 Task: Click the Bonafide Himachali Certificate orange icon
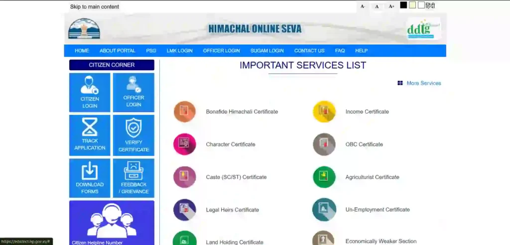[184, 112]
